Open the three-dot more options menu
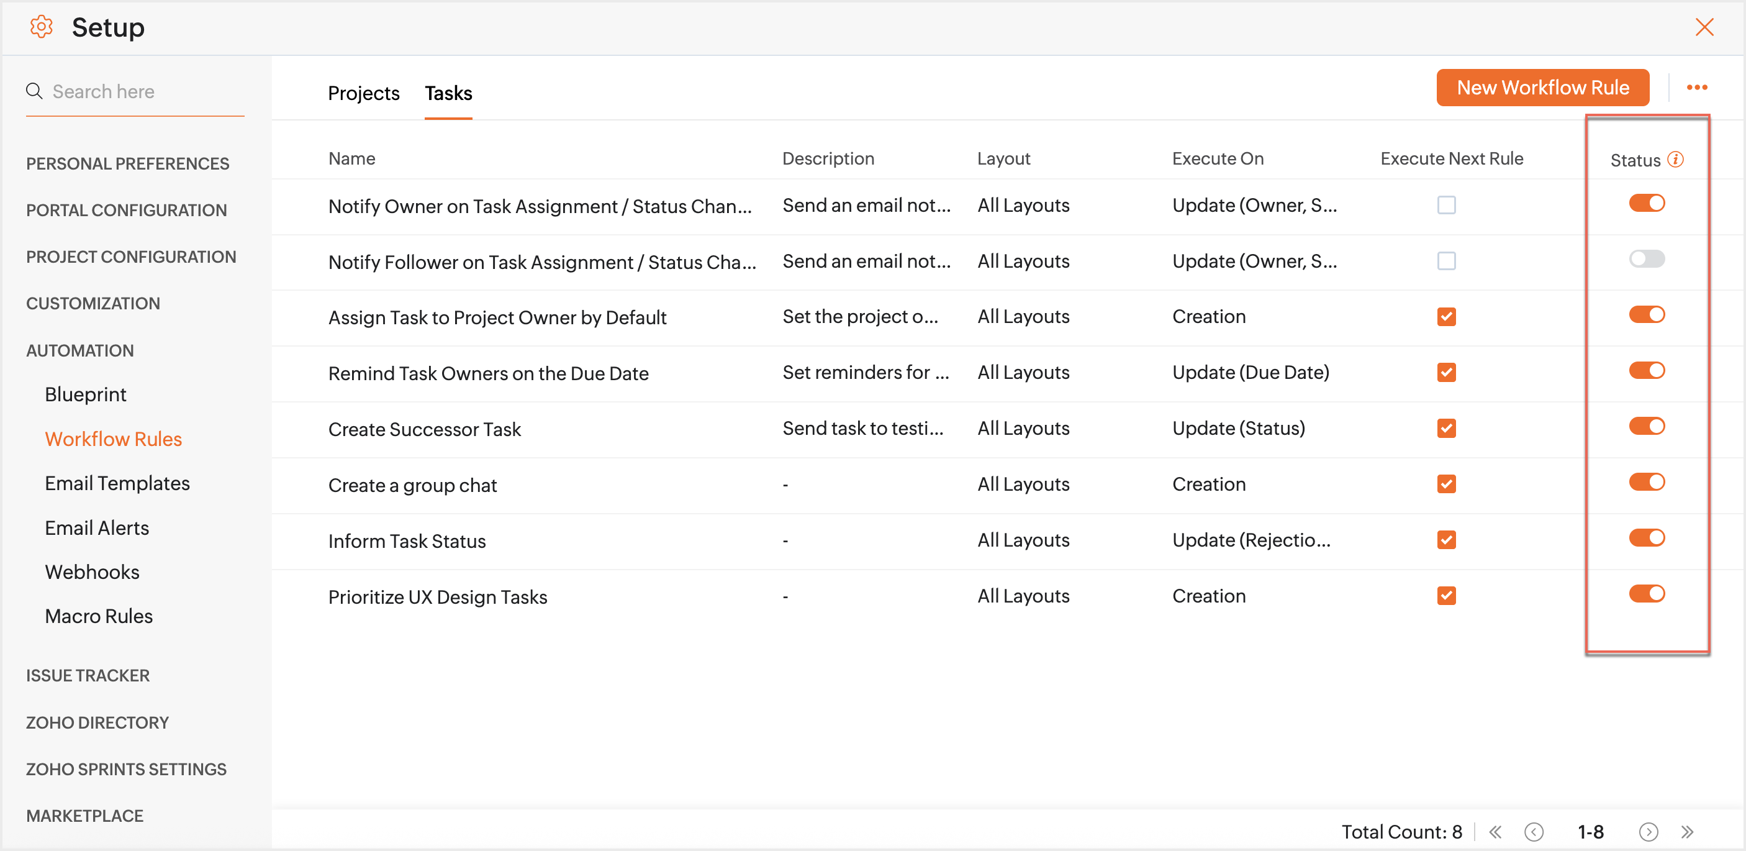The height and width of the screenshot is (851, 1746). [x=1696, y=88]
